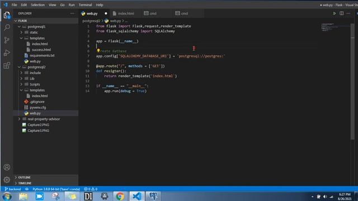Click the eye watch icon in status bar
The width and height of the screenshot is (358, 201).
tap(27, 189)
